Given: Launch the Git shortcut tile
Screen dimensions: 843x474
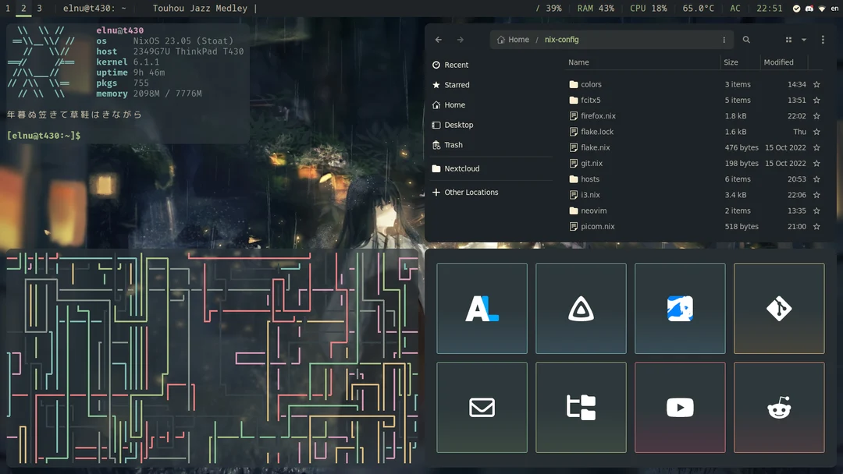Looking at the screenshot, I should point(779,308).
